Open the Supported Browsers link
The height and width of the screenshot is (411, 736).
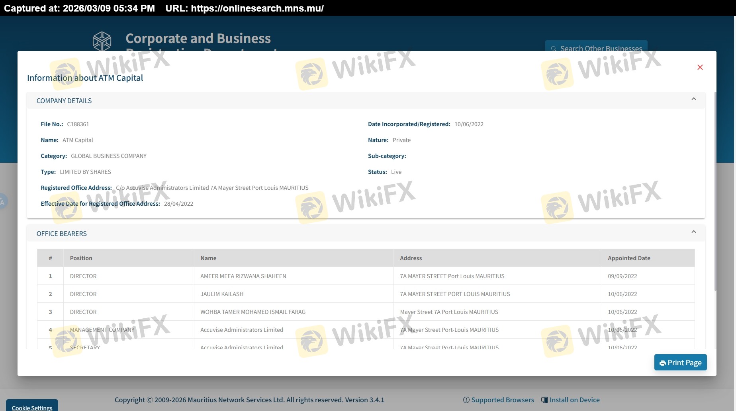(x=503, y=400)
